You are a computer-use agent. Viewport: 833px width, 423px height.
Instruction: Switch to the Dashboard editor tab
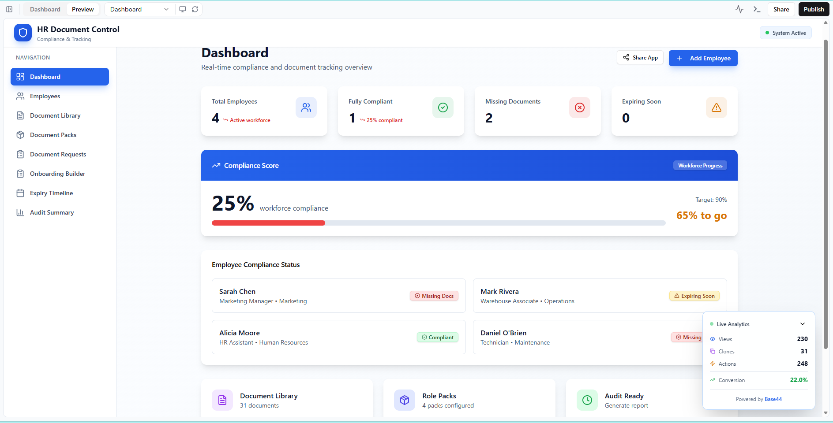(45, 9)
